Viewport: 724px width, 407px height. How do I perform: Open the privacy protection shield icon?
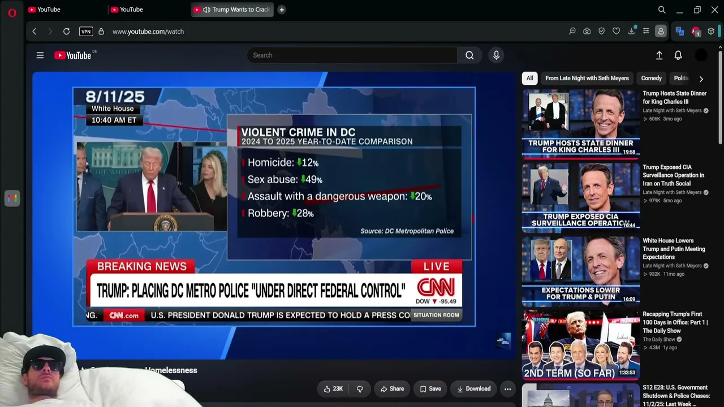[602, 32]
